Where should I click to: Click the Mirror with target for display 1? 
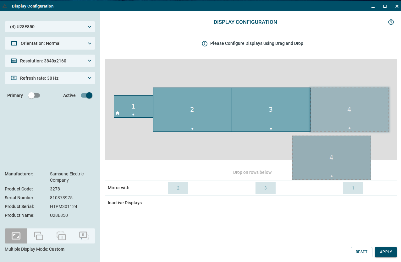click(x=353, y=188)
